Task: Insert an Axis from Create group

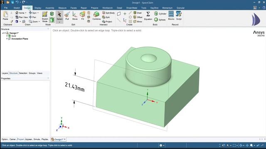Action: [119, 21]
